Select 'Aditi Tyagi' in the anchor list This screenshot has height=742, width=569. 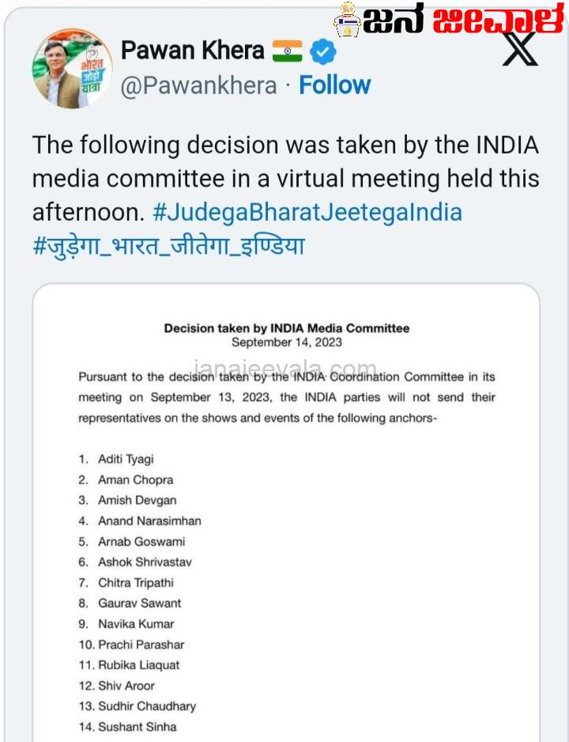[126, 459]
